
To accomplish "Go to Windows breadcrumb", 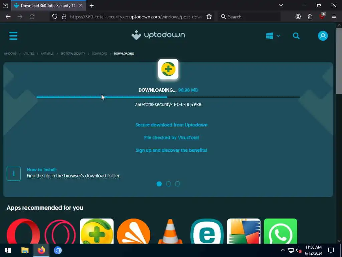I will [x=10, y=54].
